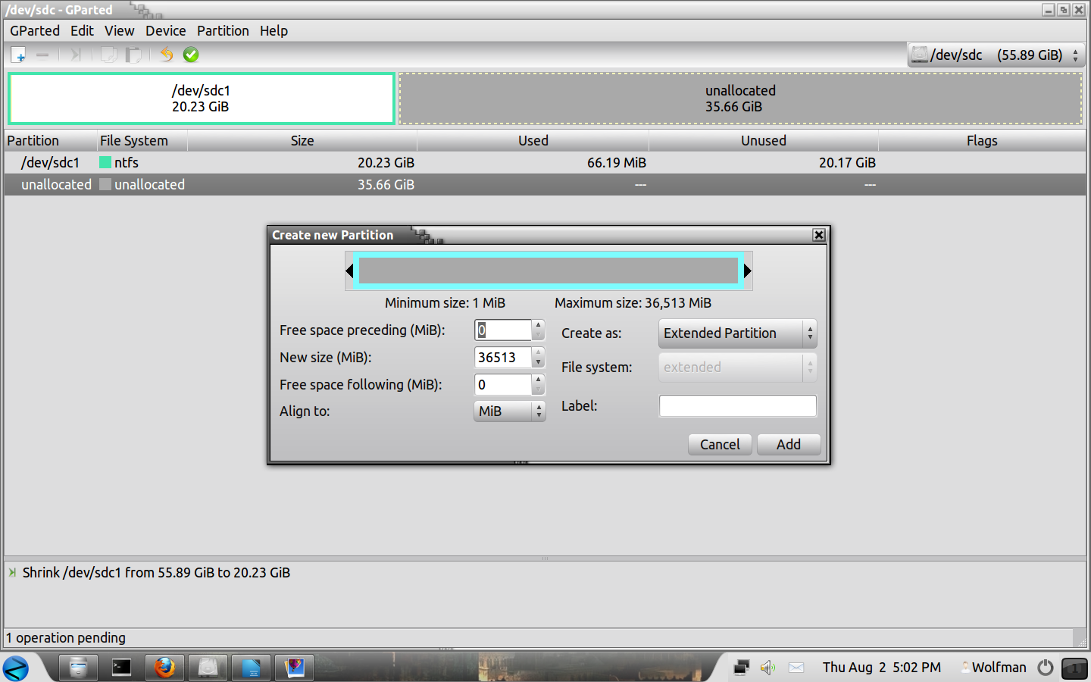Open the blue start menu launcher

coord(16,668)
